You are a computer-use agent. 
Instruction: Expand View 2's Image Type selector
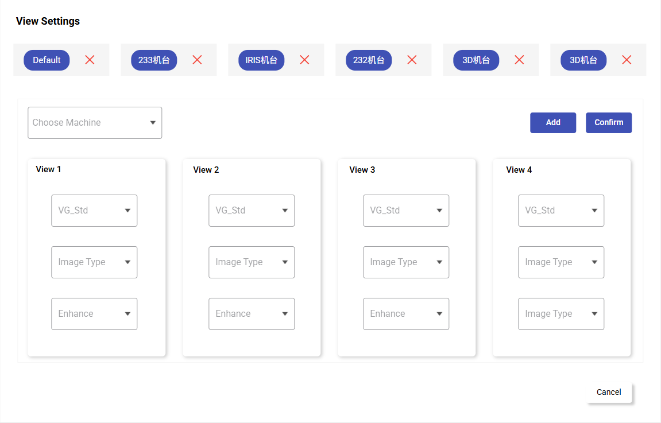(x=252, y=262)
